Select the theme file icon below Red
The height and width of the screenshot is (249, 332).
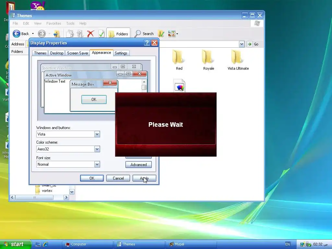(x=179, y=86)
